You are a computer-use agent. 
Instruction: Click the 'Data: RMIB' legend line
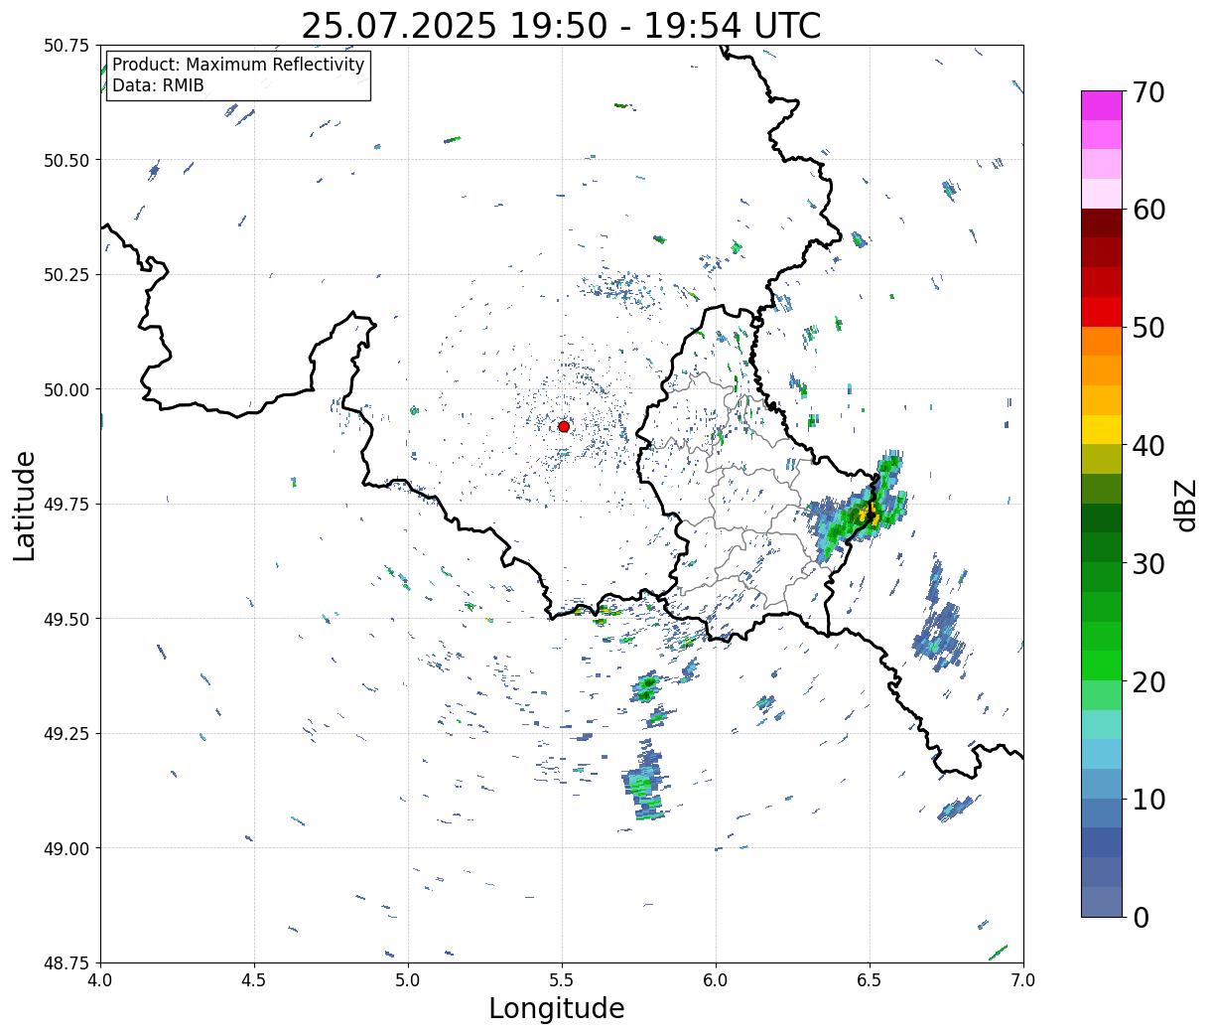(158, 85)
